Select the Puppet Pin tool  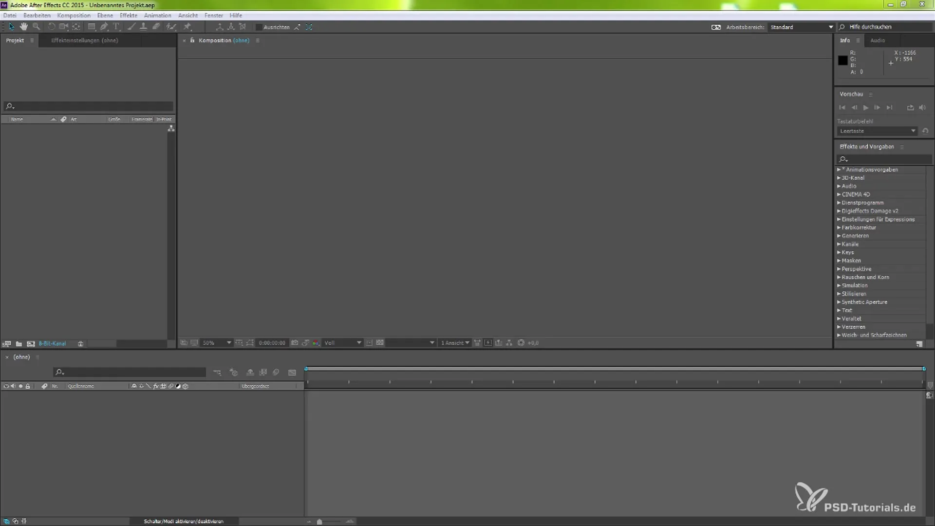[x=187, y=27]
